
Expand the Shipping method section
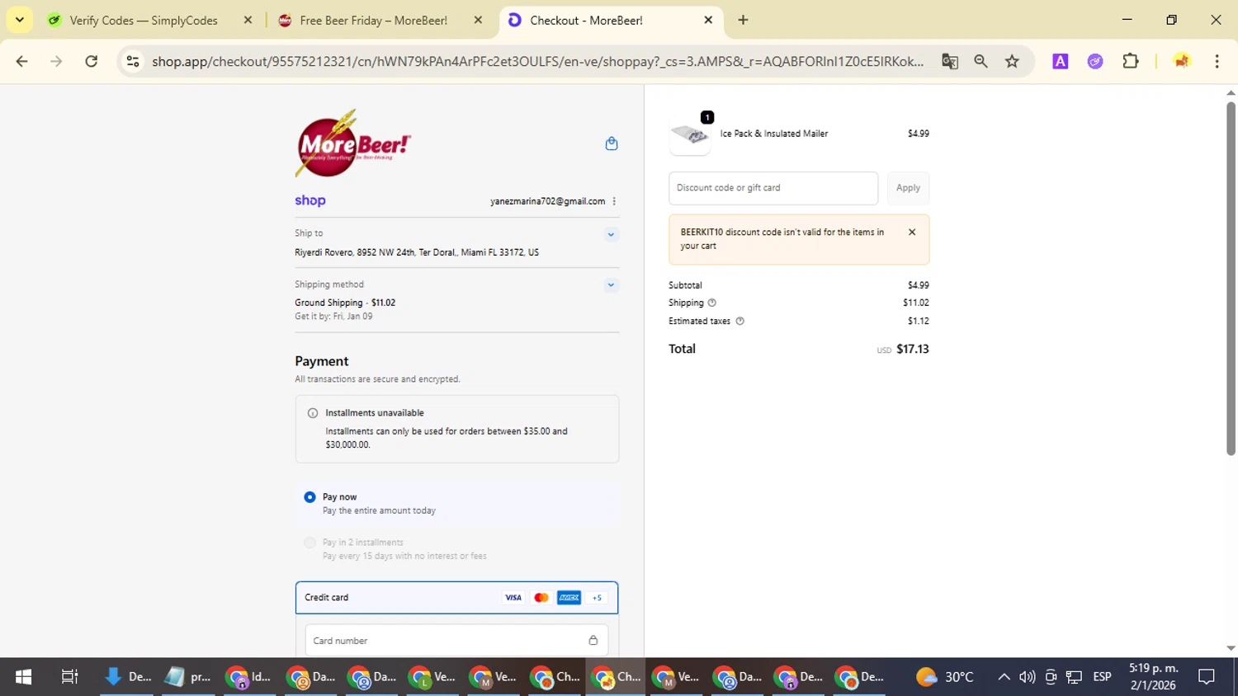[x=611, y=285]
